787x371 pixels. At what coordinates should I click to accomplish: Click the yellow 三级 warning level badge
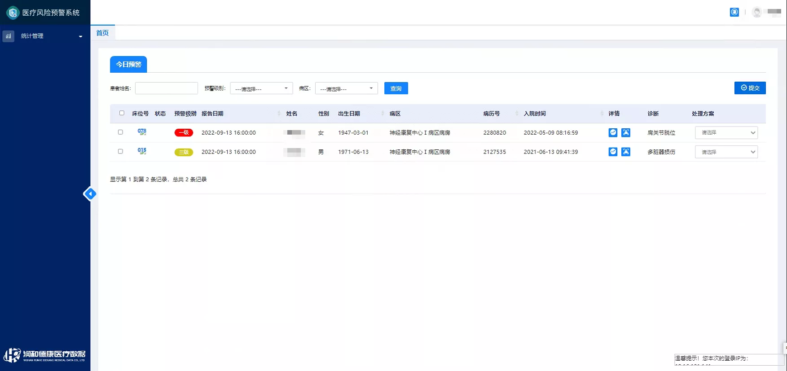184,152
